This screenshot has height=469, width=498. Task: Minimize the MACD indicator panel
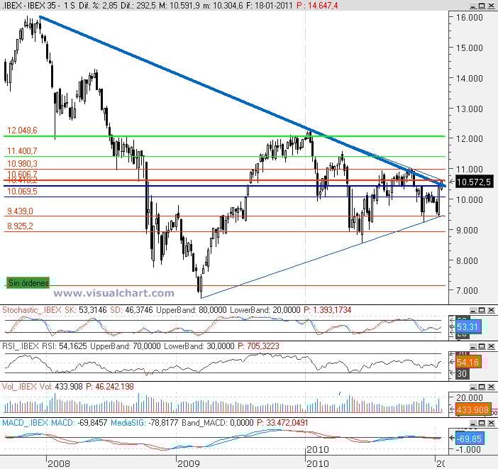click(x=473, y=423)
